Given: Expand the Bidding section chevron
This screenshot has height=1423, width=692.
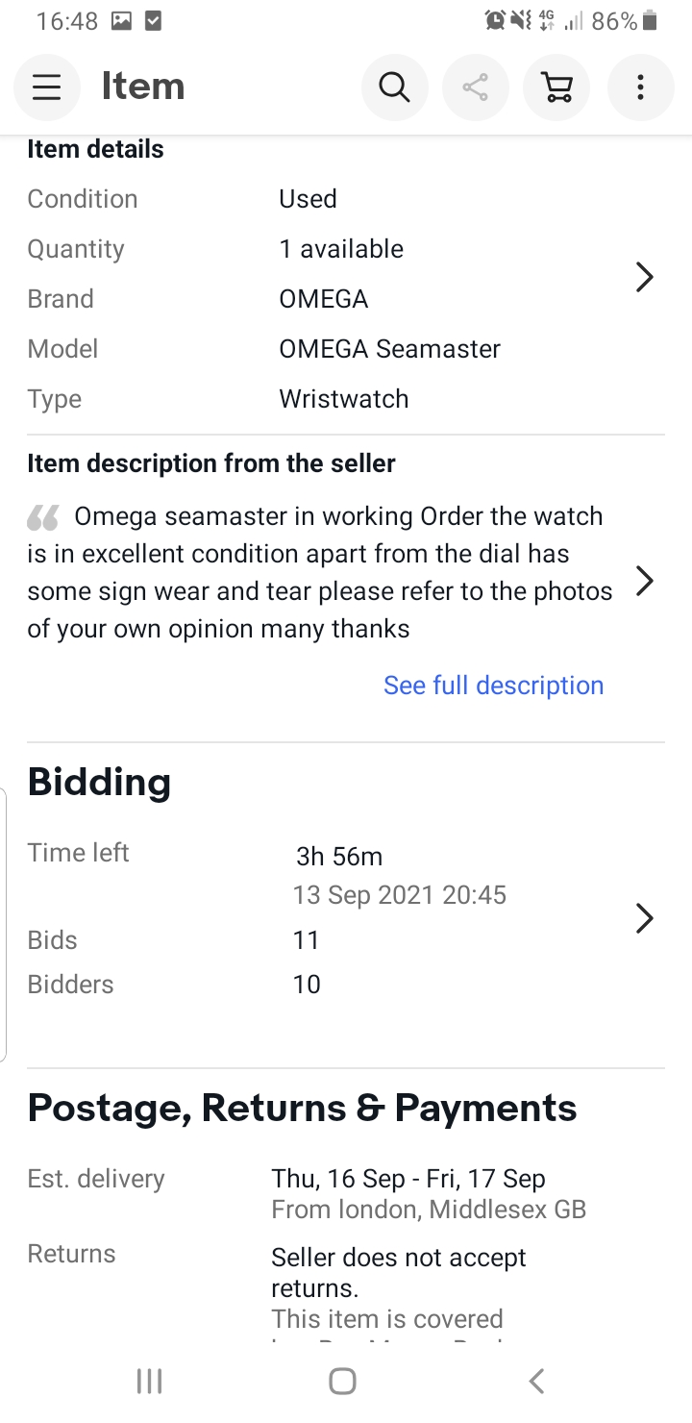Looking at the screenshot, I should click(645, 918).
